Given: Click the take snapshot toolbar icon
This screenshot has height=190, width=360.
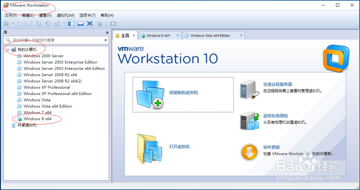Looking at the screenshot, I should coord(39,24).
